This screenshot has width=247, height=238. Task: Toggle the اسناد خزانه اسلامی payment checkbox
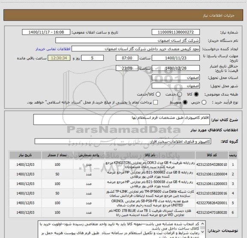156,103
